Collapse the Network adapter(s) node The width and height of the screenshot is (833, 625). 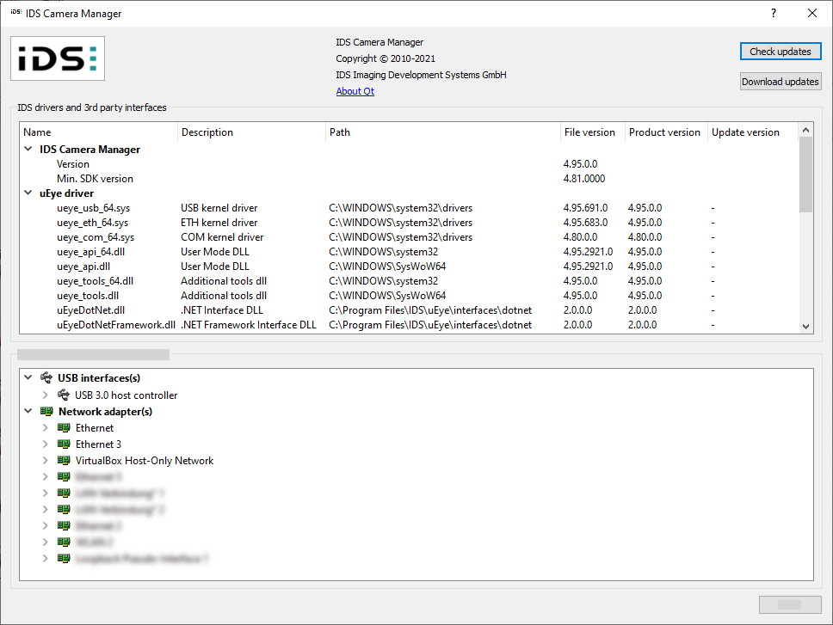tap(28, 411)
